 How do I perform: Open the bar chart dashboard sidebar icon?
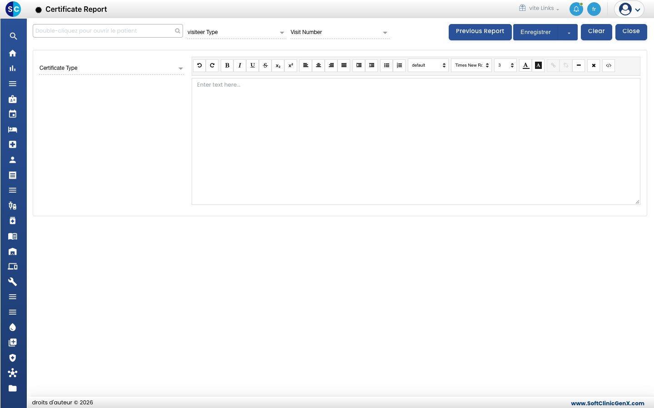point(13,68)
